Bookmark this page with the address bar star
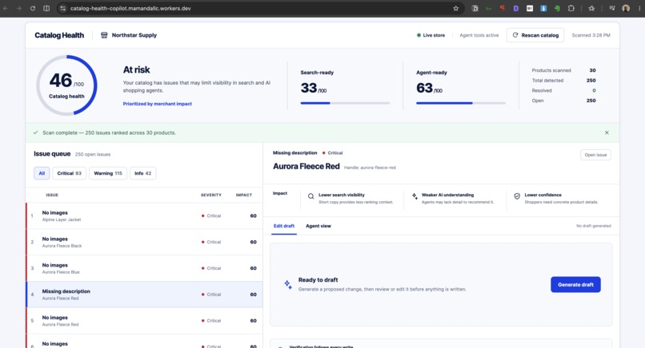645x348 pixels. click(456, 8)
